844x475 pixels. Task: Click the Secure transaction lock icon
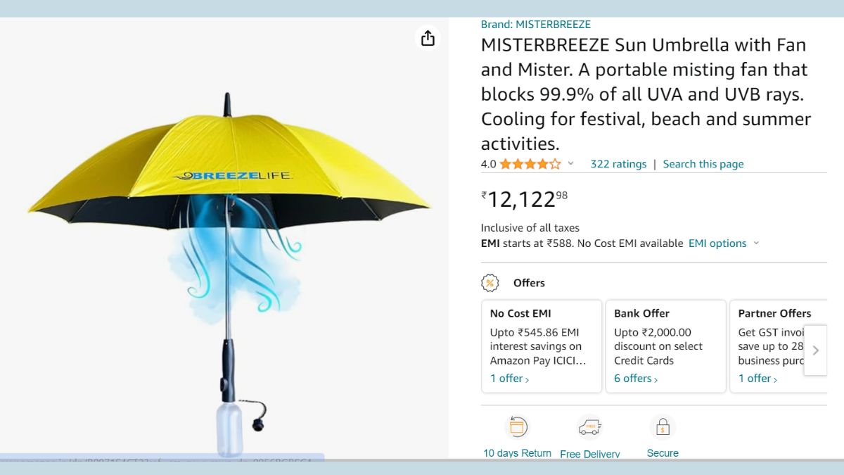coord(663,426)
